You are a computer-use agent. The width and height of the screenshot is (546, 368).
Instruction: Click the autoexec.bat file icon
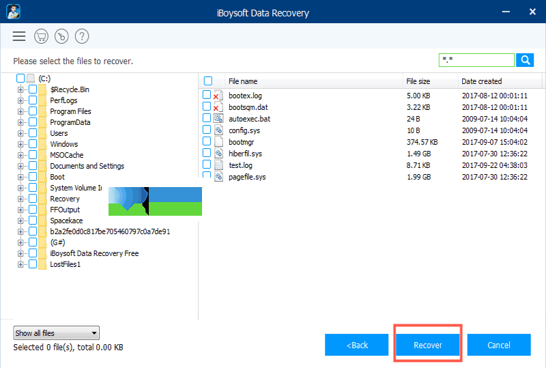[218, 119]
